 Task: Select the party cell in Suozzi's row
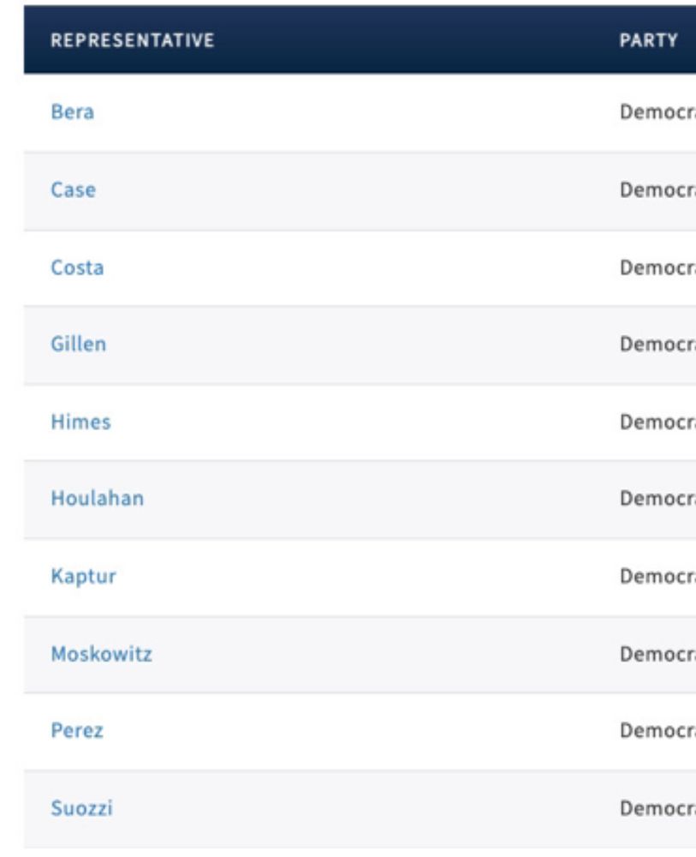pyautogui.click(x=657, y=808)
